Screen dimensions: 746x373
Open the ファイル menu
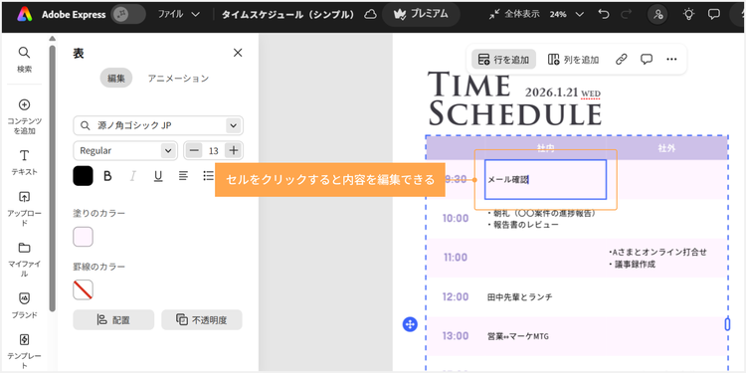point(178,14)
